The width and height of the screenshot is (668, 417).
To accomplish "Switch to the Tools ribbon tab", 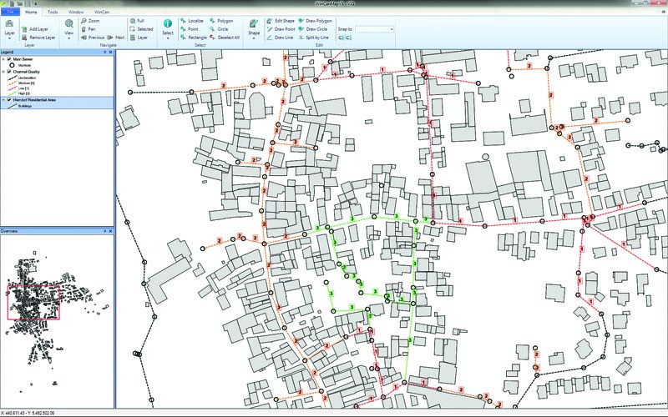I will [53, 13].
